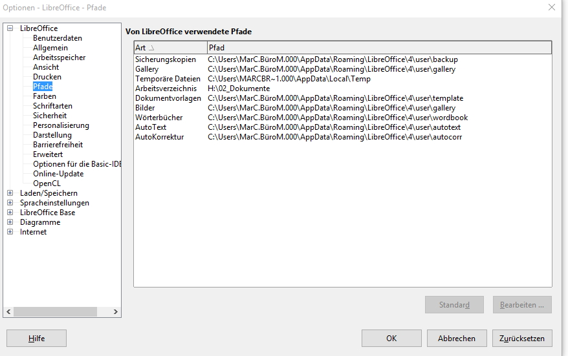Expand the LibreOffice Base node
The image size is (568, 356).
click(10, 213)
